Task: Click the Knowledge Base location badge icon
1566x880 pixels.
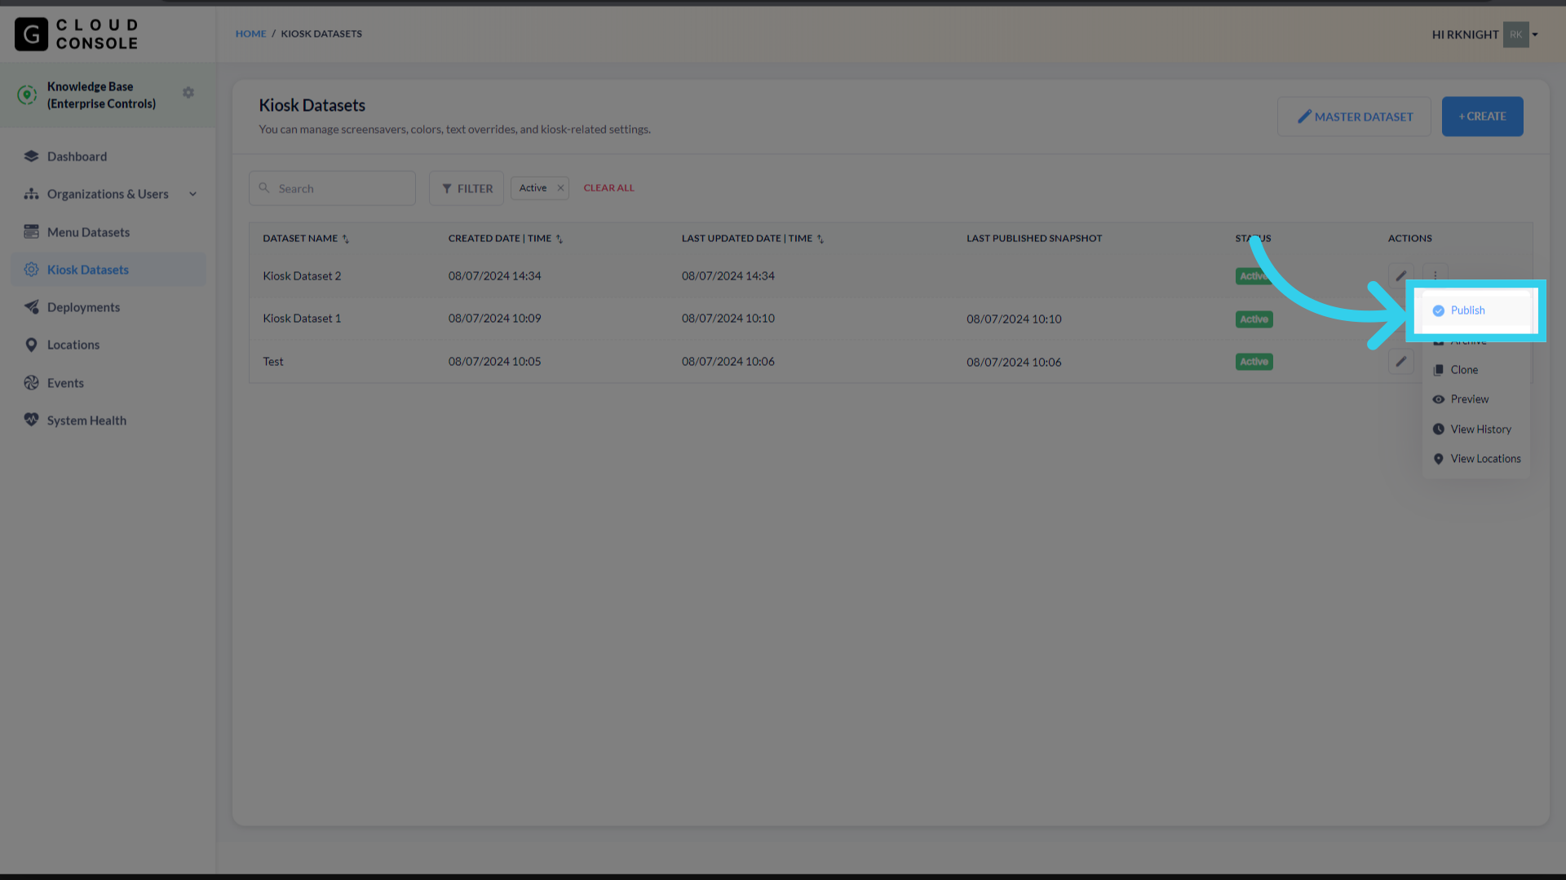Action: coord(27,95)
